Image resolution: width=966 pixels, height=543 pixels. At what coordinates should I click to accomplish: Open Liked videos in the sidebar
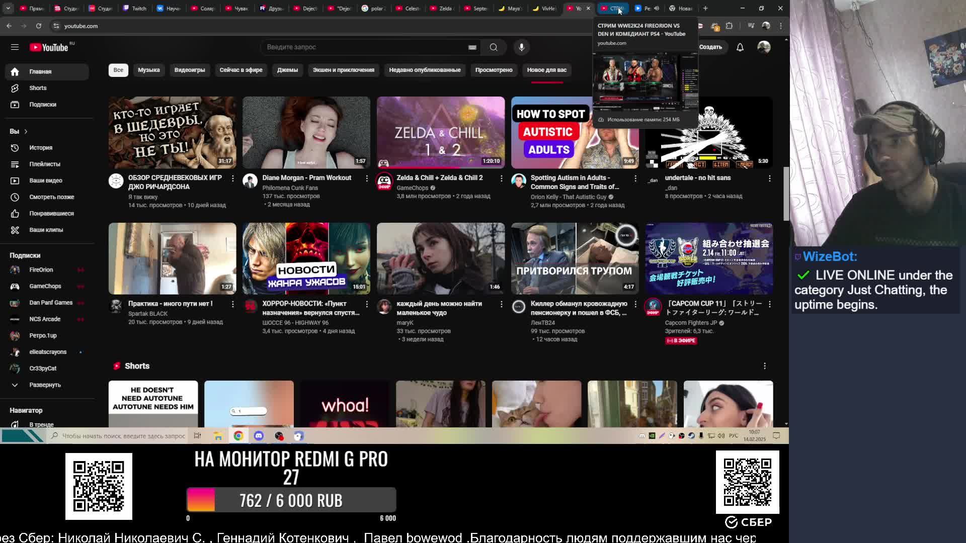51,213
